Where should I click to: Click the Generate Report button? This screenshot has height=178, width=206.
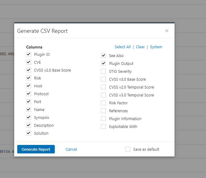36,149
